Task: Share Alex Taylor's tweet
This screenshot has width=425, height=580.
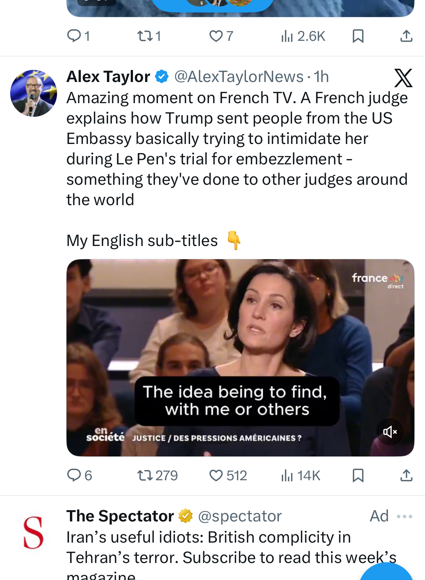Action: [406, 475]
